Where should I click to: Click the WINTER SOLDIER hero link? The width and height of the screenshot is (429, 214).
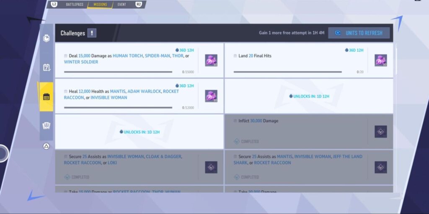(x=81, y=62)
